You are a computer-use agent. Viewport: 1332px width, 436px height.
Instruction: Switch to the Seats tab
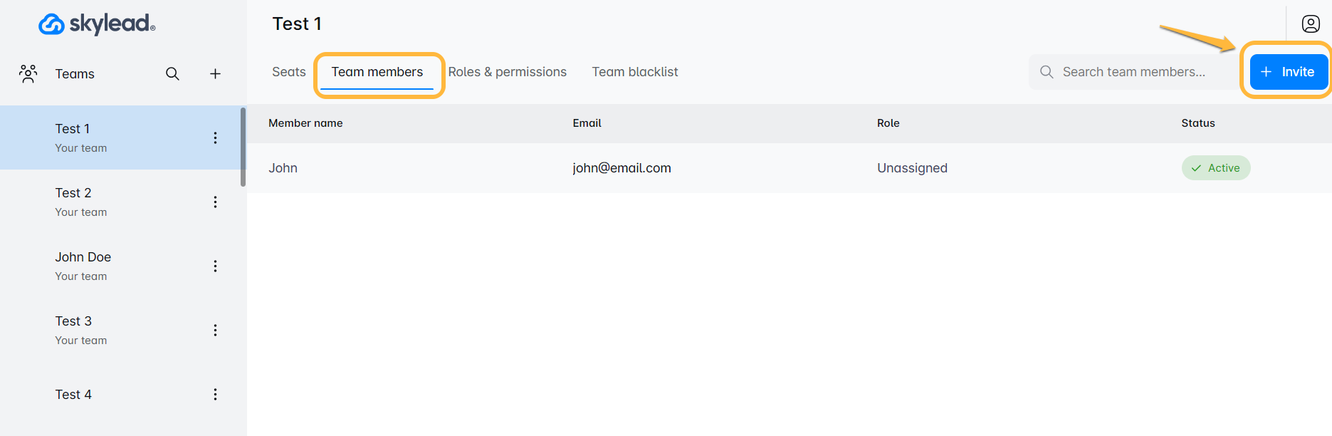click(x=288, y=72)
